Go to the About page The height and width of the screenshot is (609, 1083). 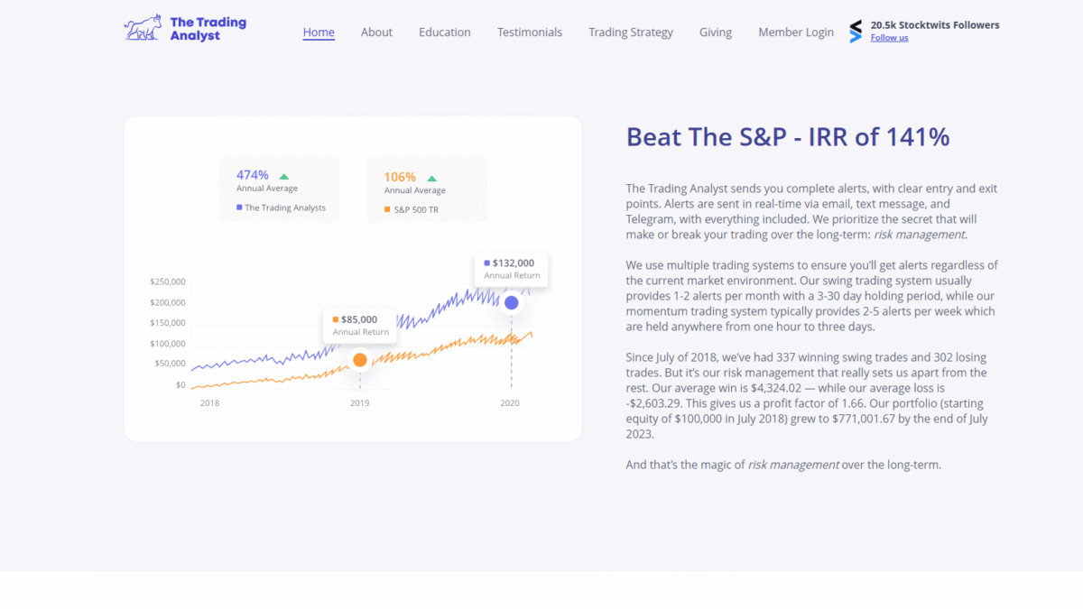tap(376, 32)
